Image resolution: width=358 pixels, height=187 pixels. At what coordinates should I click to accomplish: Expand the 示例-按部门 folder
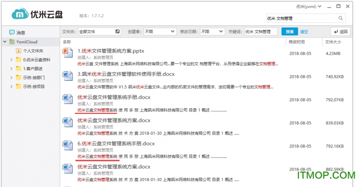point(11,77)
